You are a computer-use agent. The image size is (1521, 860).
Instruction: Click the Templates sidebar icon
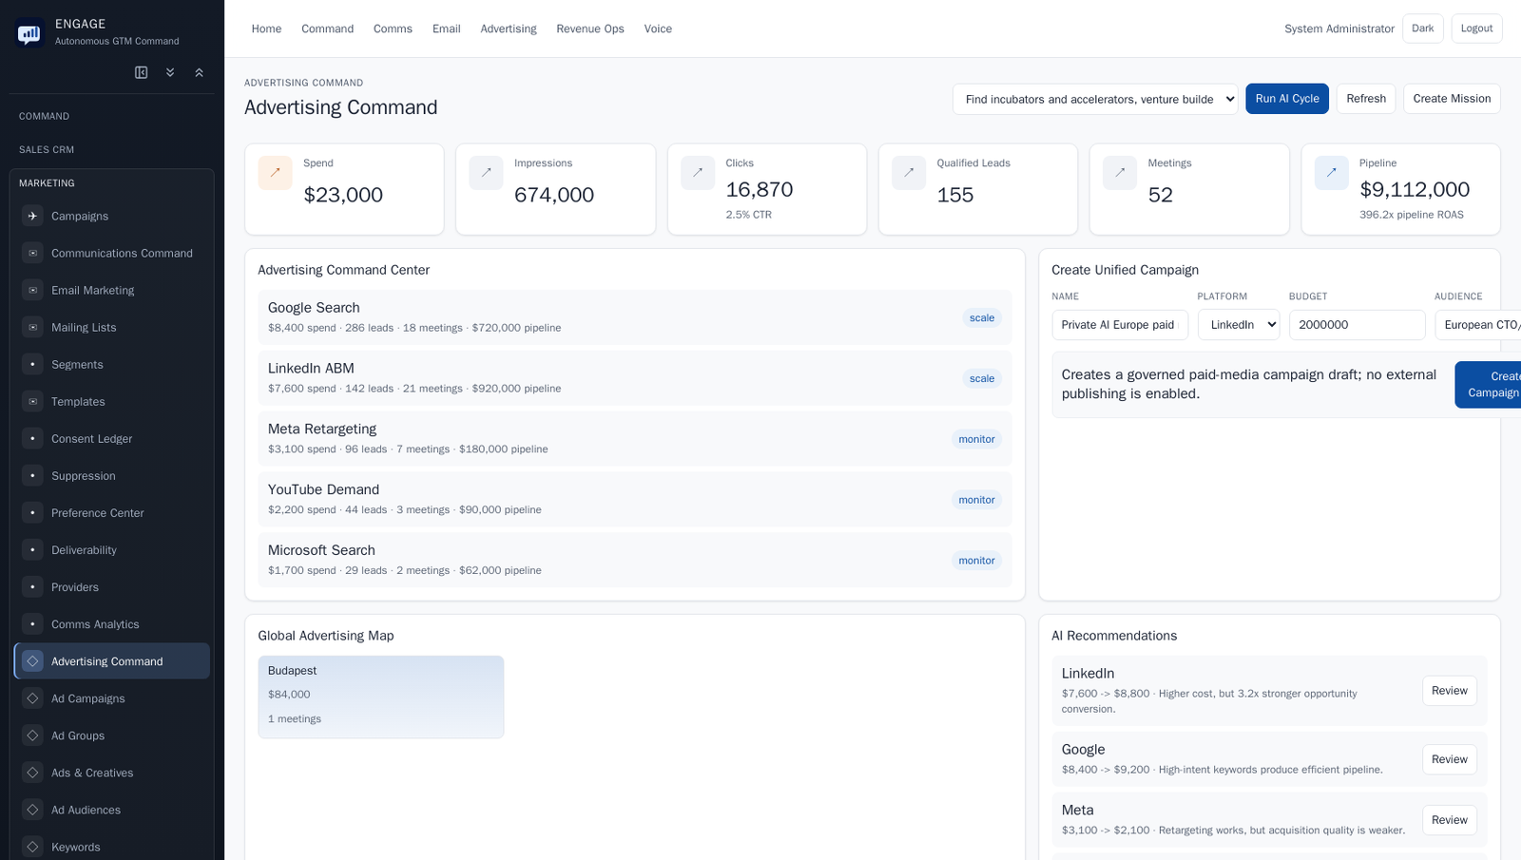click(32, 401)
